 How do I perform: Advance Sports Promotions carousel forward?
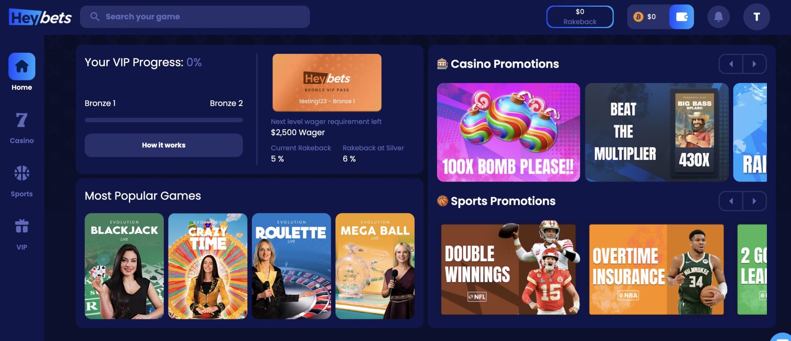click(x=755, y=201)
